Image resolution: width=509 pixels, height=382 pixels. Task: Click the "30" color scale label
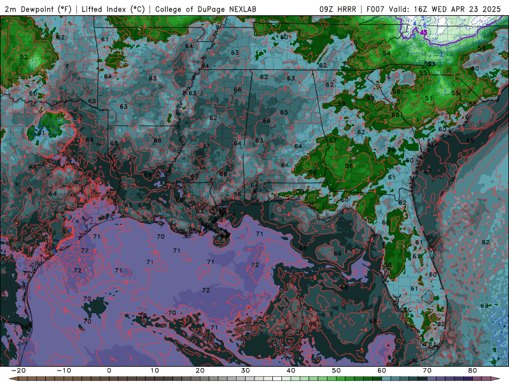pyautogui.click(x=246, y=371)
